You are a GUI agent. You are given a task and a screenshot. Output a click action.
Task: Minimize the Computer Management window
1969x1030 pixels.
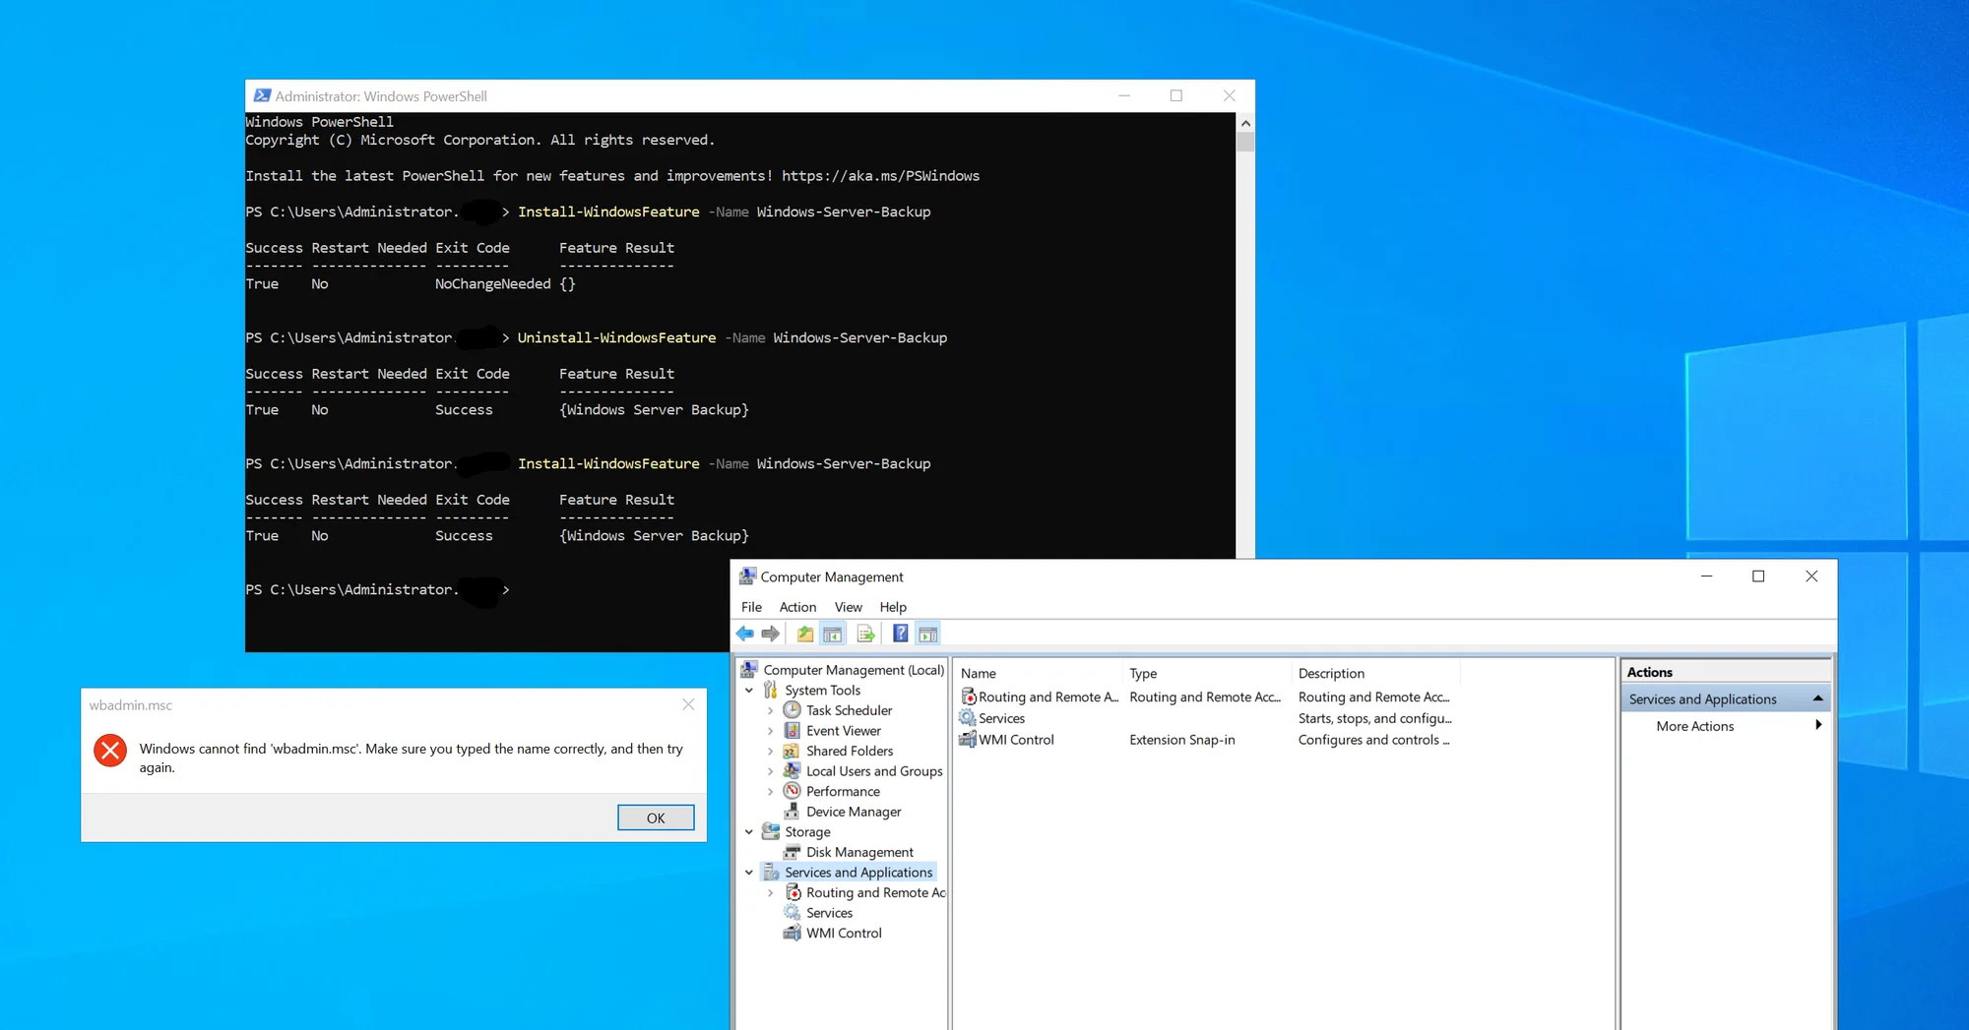point(1706,576)
